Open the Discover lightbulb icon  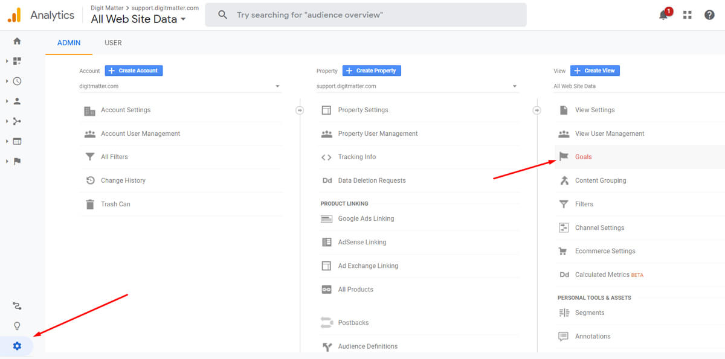[x=17, y=326]
